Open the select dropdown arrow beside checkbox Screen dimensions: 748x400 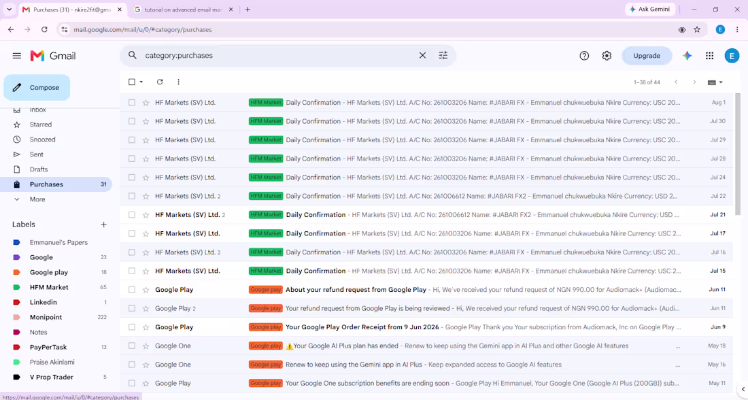141,82
